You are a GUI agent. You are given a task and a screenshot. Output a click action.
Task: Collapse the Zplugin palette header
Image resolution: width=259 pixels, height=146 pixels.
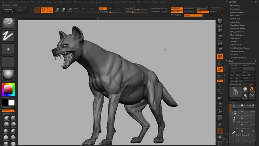tap(234, 2)
